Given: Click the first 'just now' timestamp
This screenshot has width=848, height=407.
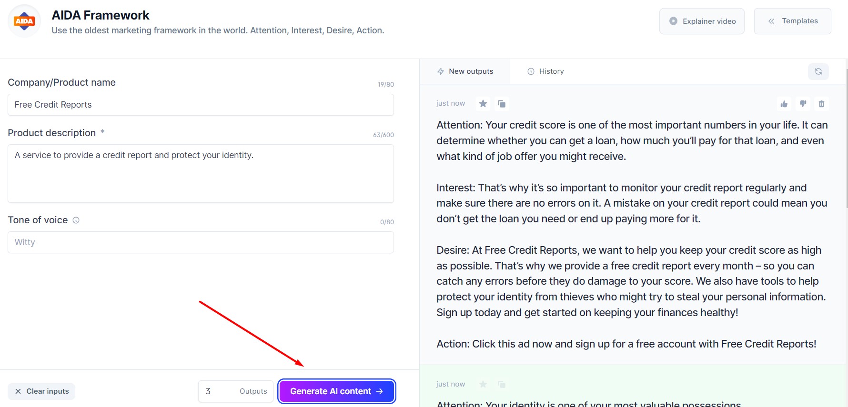Looking at the screenshot, I should [x=451, y=103].
